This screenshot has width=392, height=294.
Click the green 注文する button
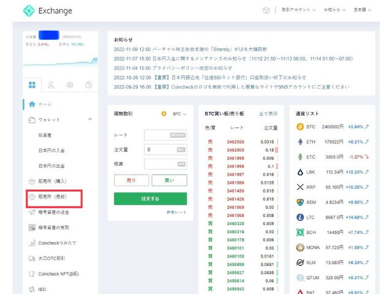150,198
